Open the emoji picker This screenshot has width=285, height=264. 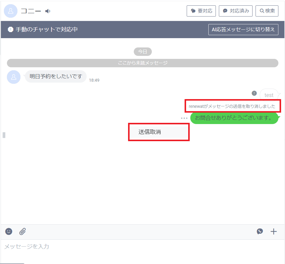pyautogui.click(x=9, y=232)
